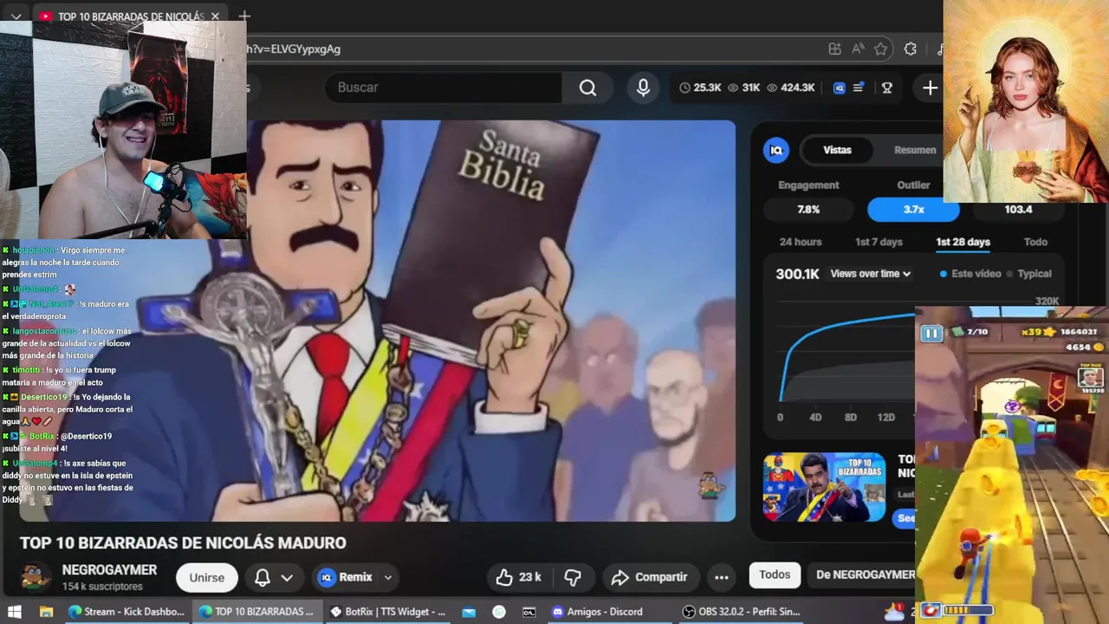
Task: Click the Unirse button
Action: coord(207,577)
